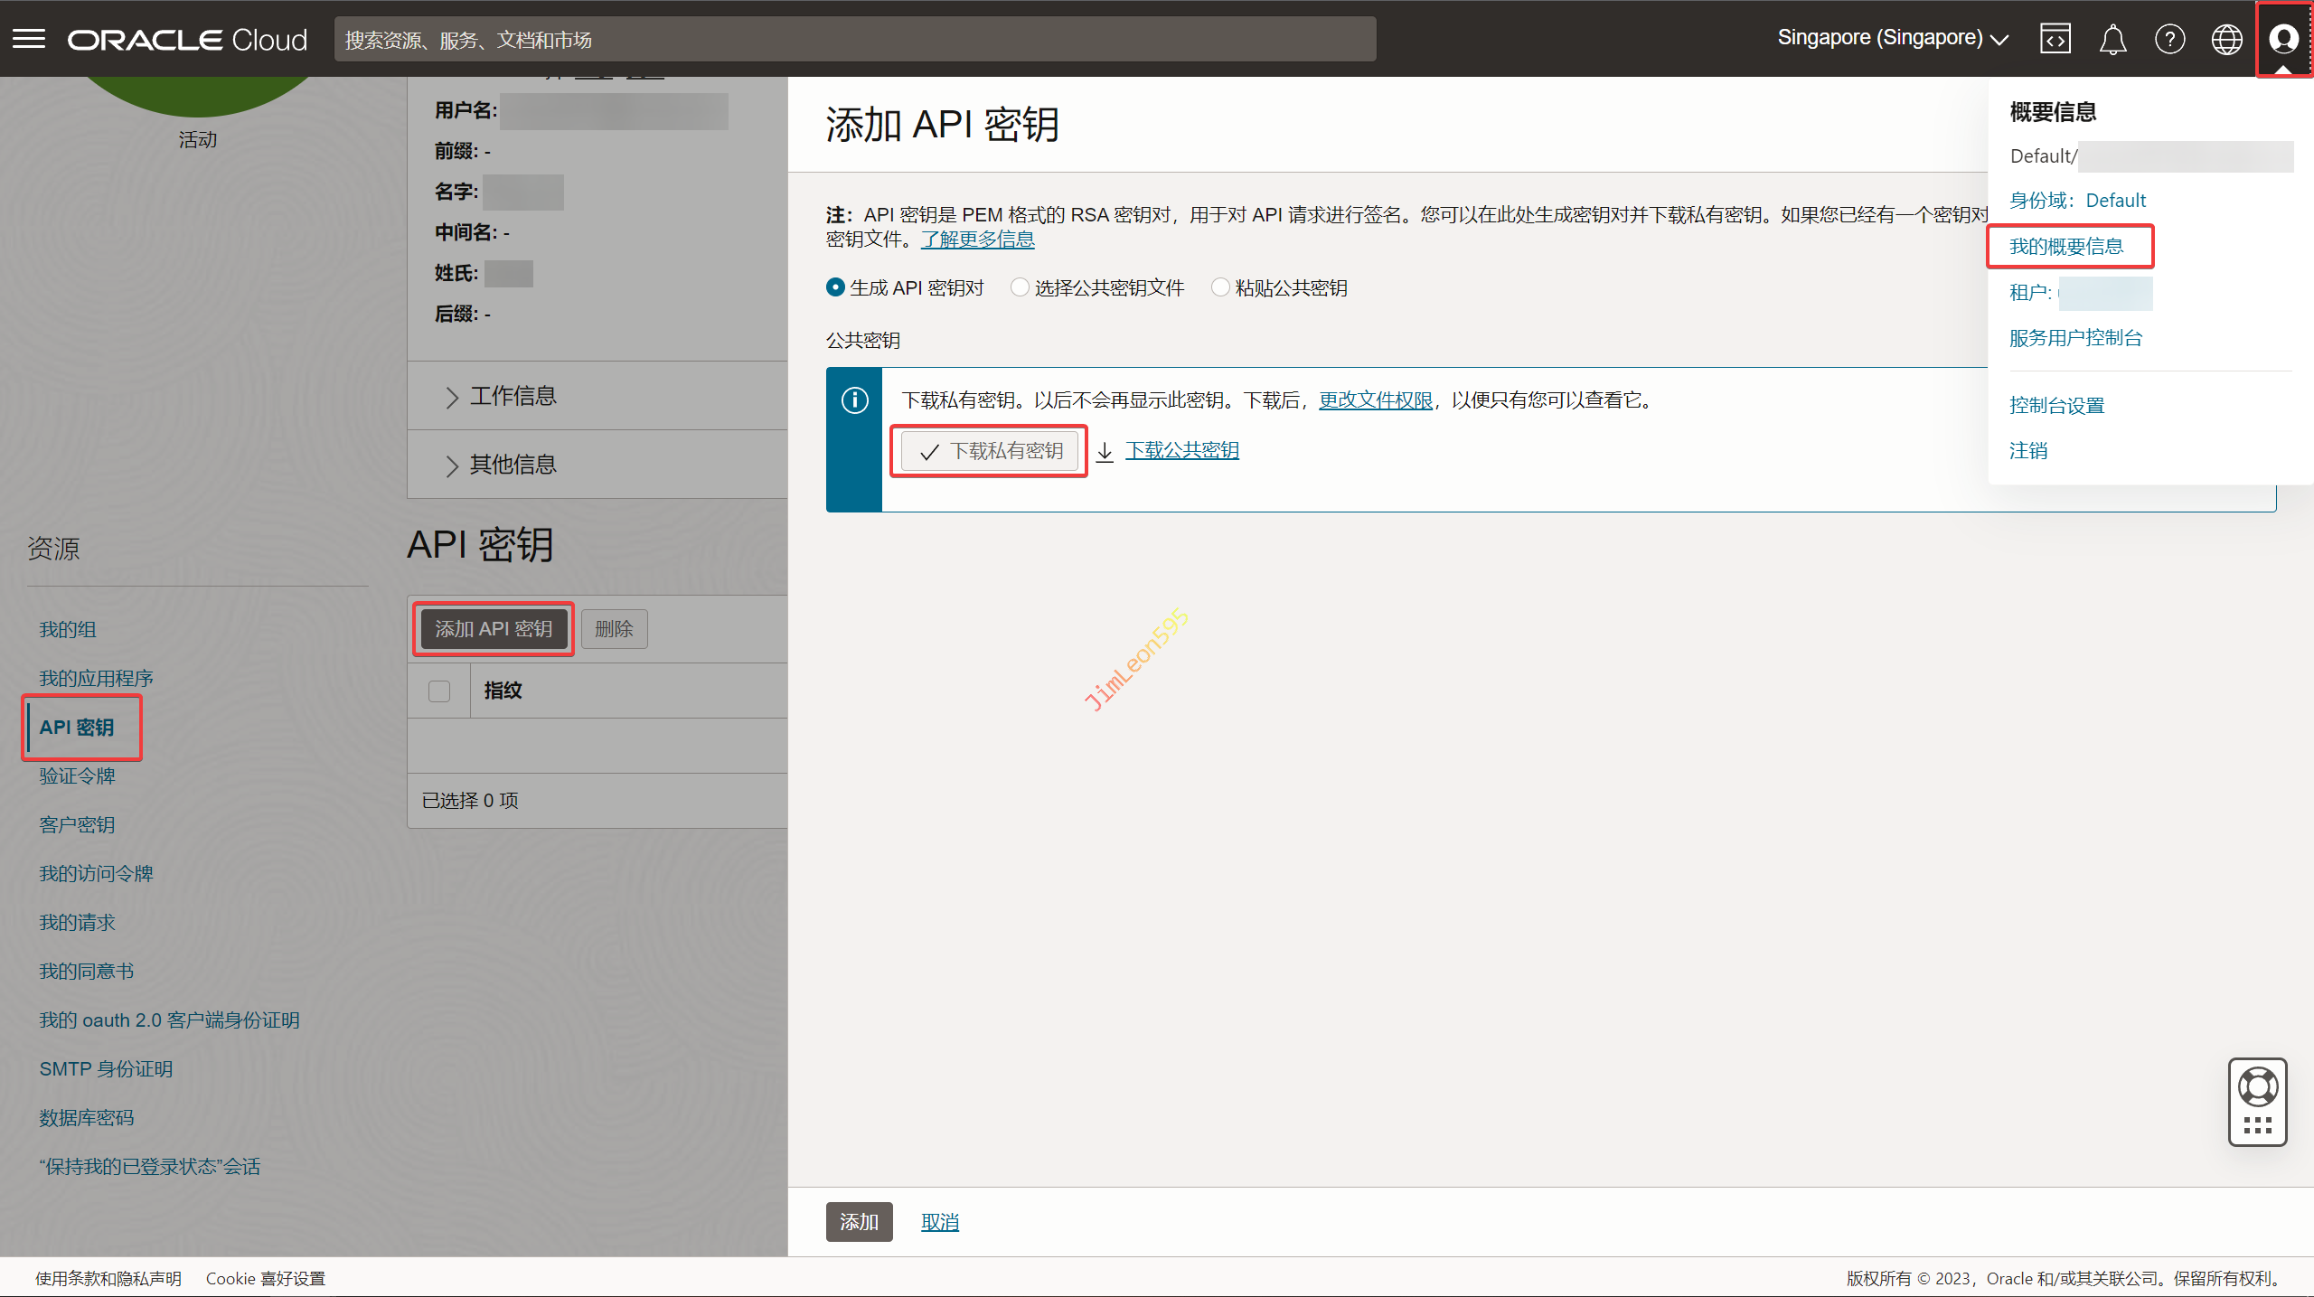Select 我的概要信息 in profile menu
This screenshot has height=1297, width=2314.
(x=2066, y=247)
